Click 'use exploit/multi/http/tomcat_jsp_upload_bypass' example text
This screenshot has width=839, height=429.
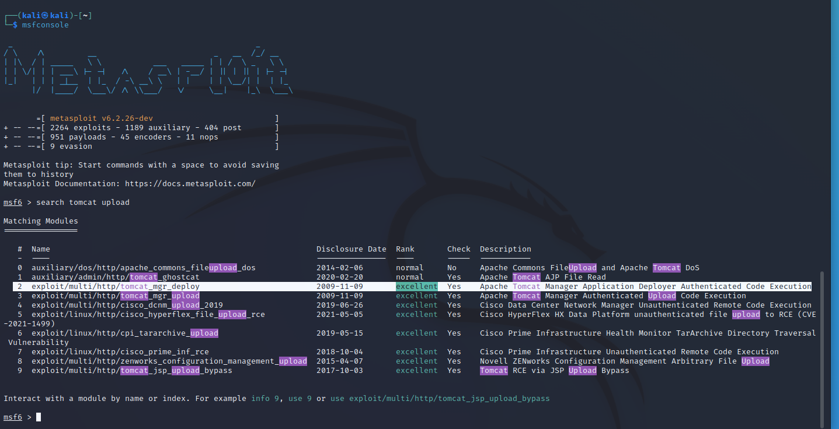click(440, 399)
